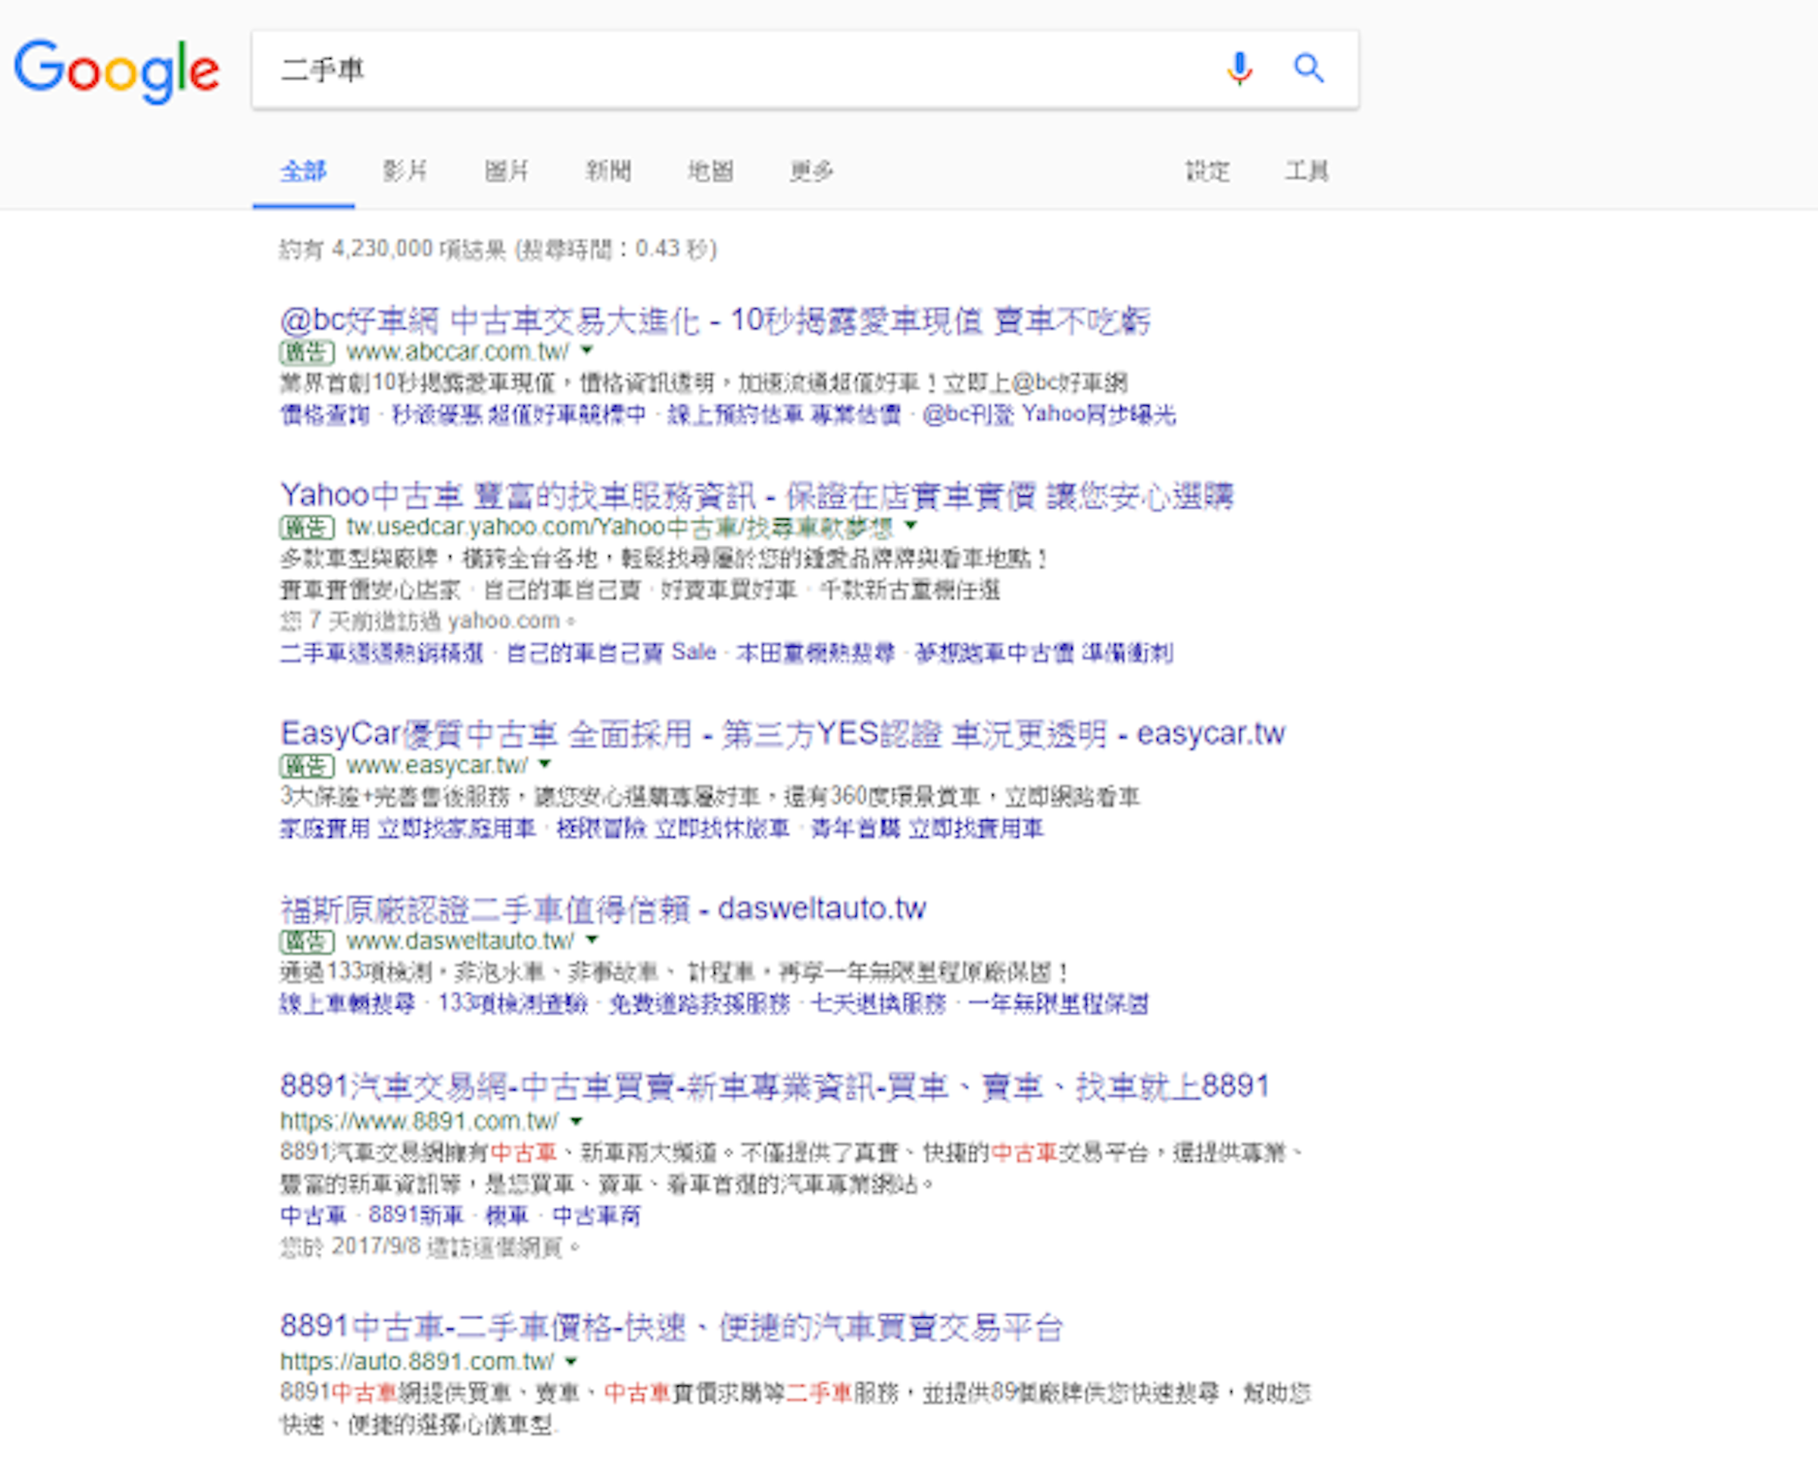The height and width of the screenshot is (1461, 1818).
Task: Click the 8891新車 sitelink
Action: [x=416, y=1215]
